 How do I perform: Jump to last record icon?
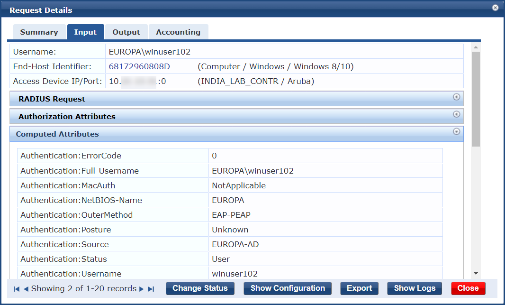pyautogui.click(x=151, y=289)
